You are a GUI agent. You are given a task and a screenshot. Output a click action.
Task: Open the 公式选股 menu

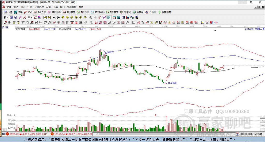pyautogui.click(x=39, y=7)
